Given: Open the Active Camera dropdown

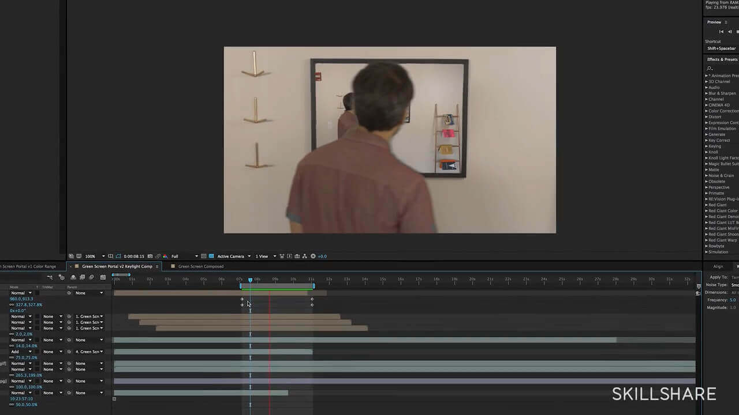Looking at the screenshot, I should tap(233, 256).
